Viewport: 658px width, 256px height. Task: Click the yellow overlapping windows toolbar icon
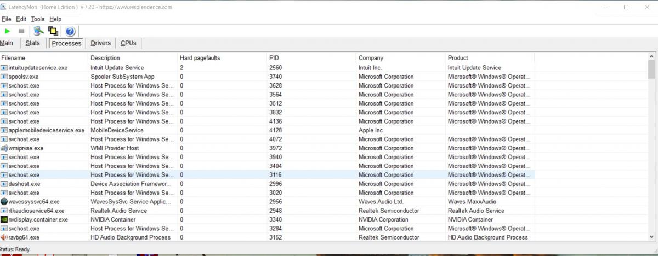coord(53,31)
